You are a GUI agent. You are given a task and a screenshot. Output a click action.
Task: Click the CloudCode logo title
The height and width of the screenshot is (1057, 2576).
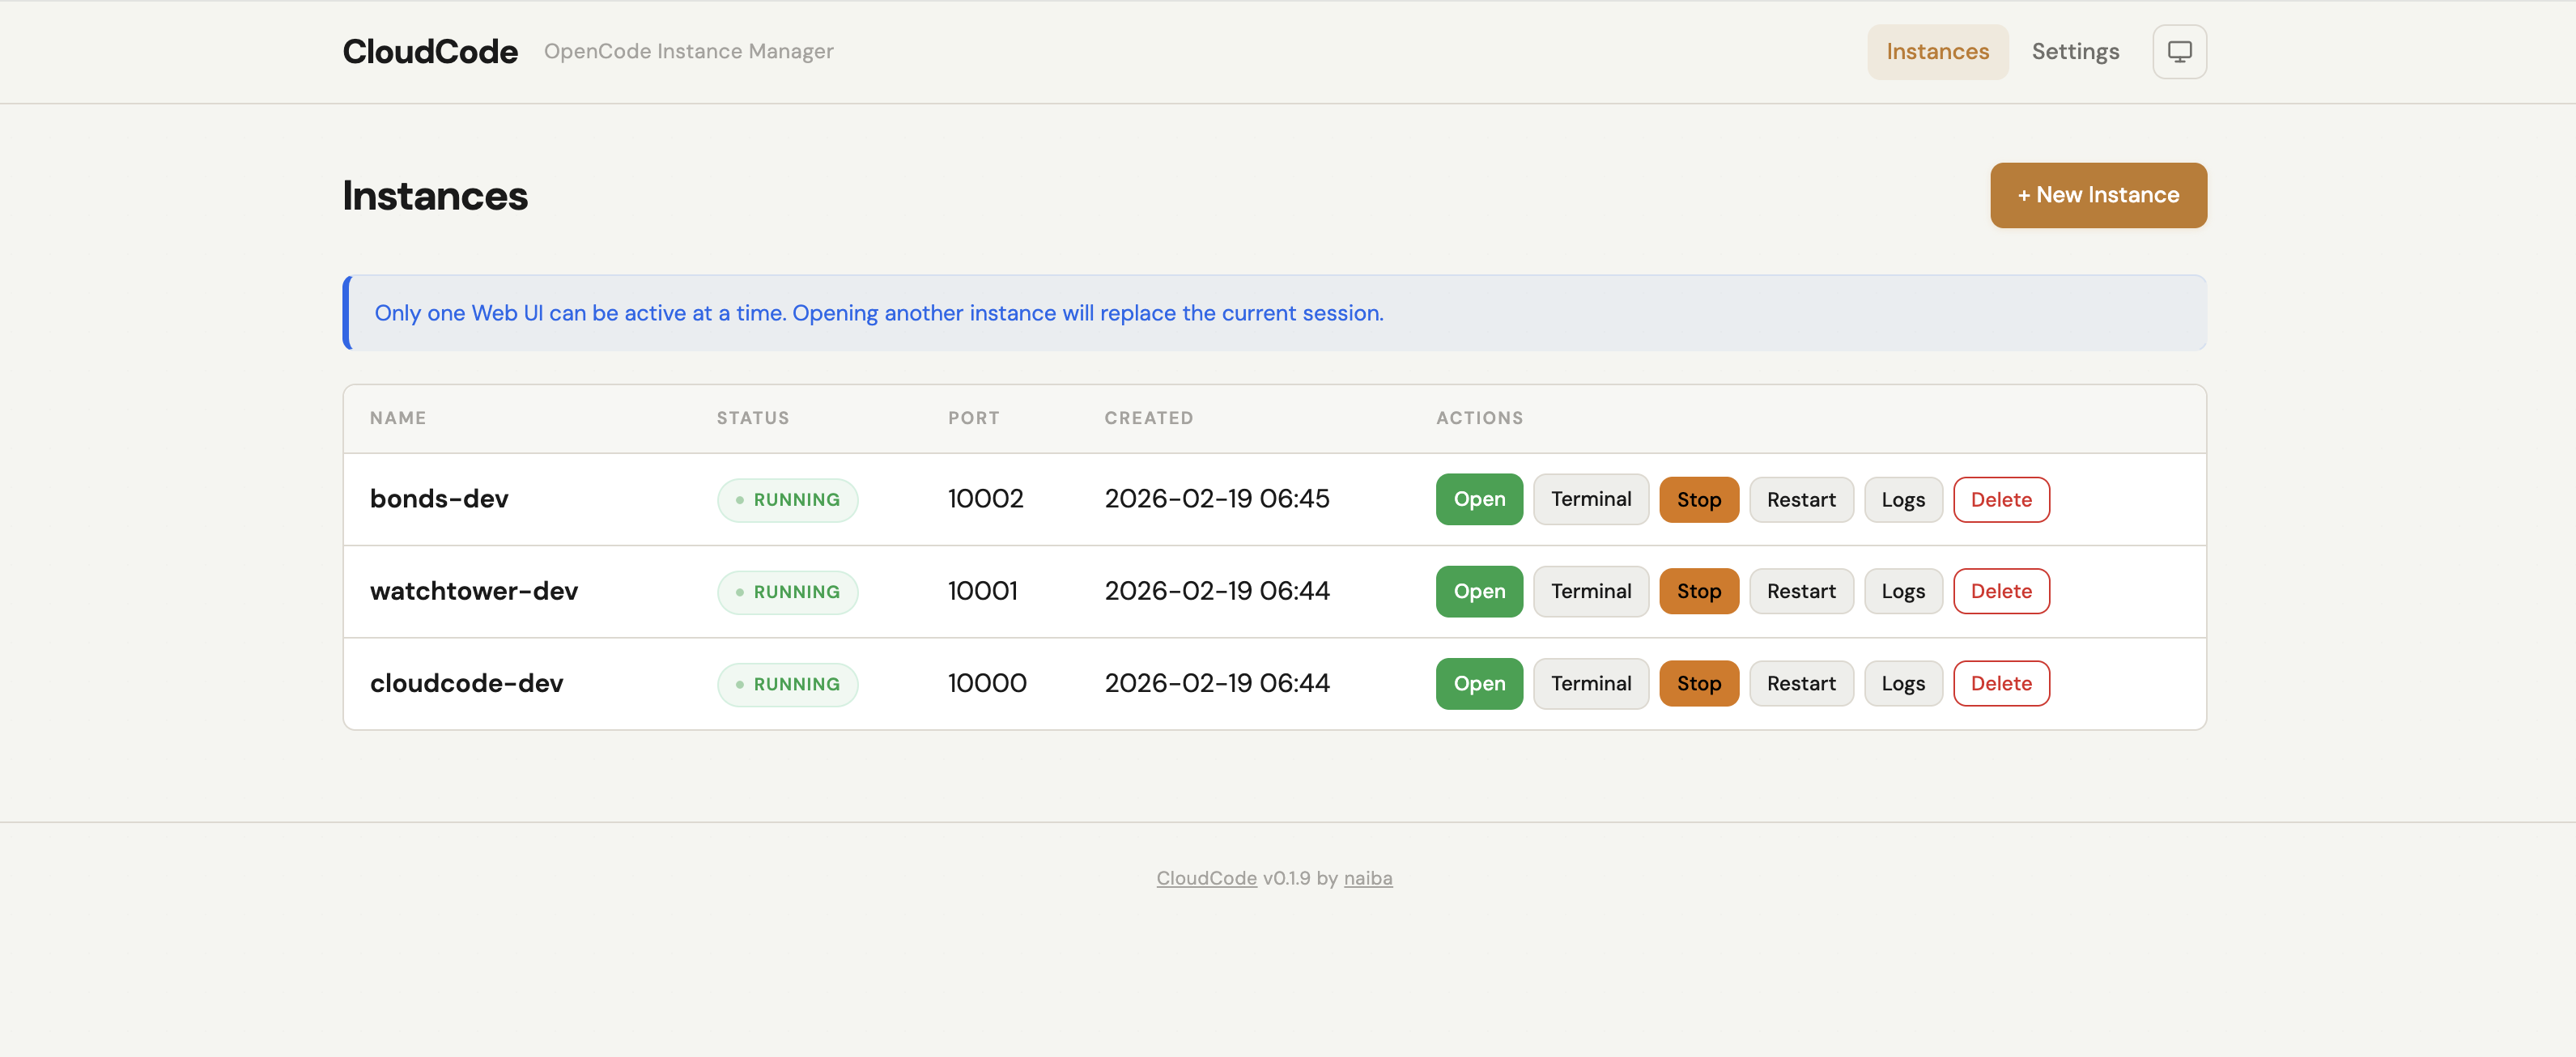tap(430, 52)
